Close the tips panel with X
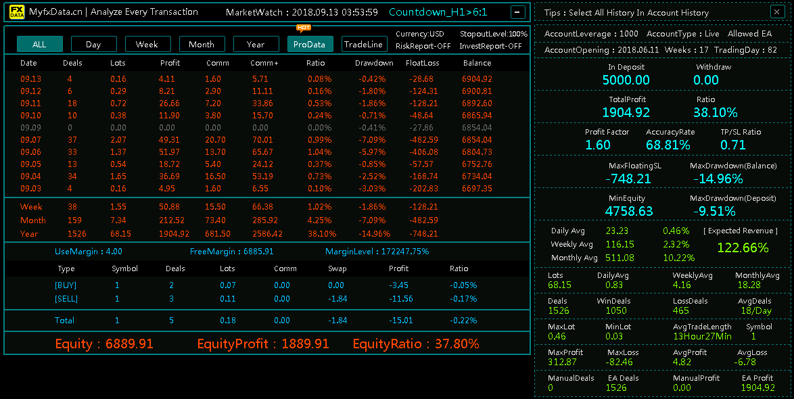 point(777,11)
